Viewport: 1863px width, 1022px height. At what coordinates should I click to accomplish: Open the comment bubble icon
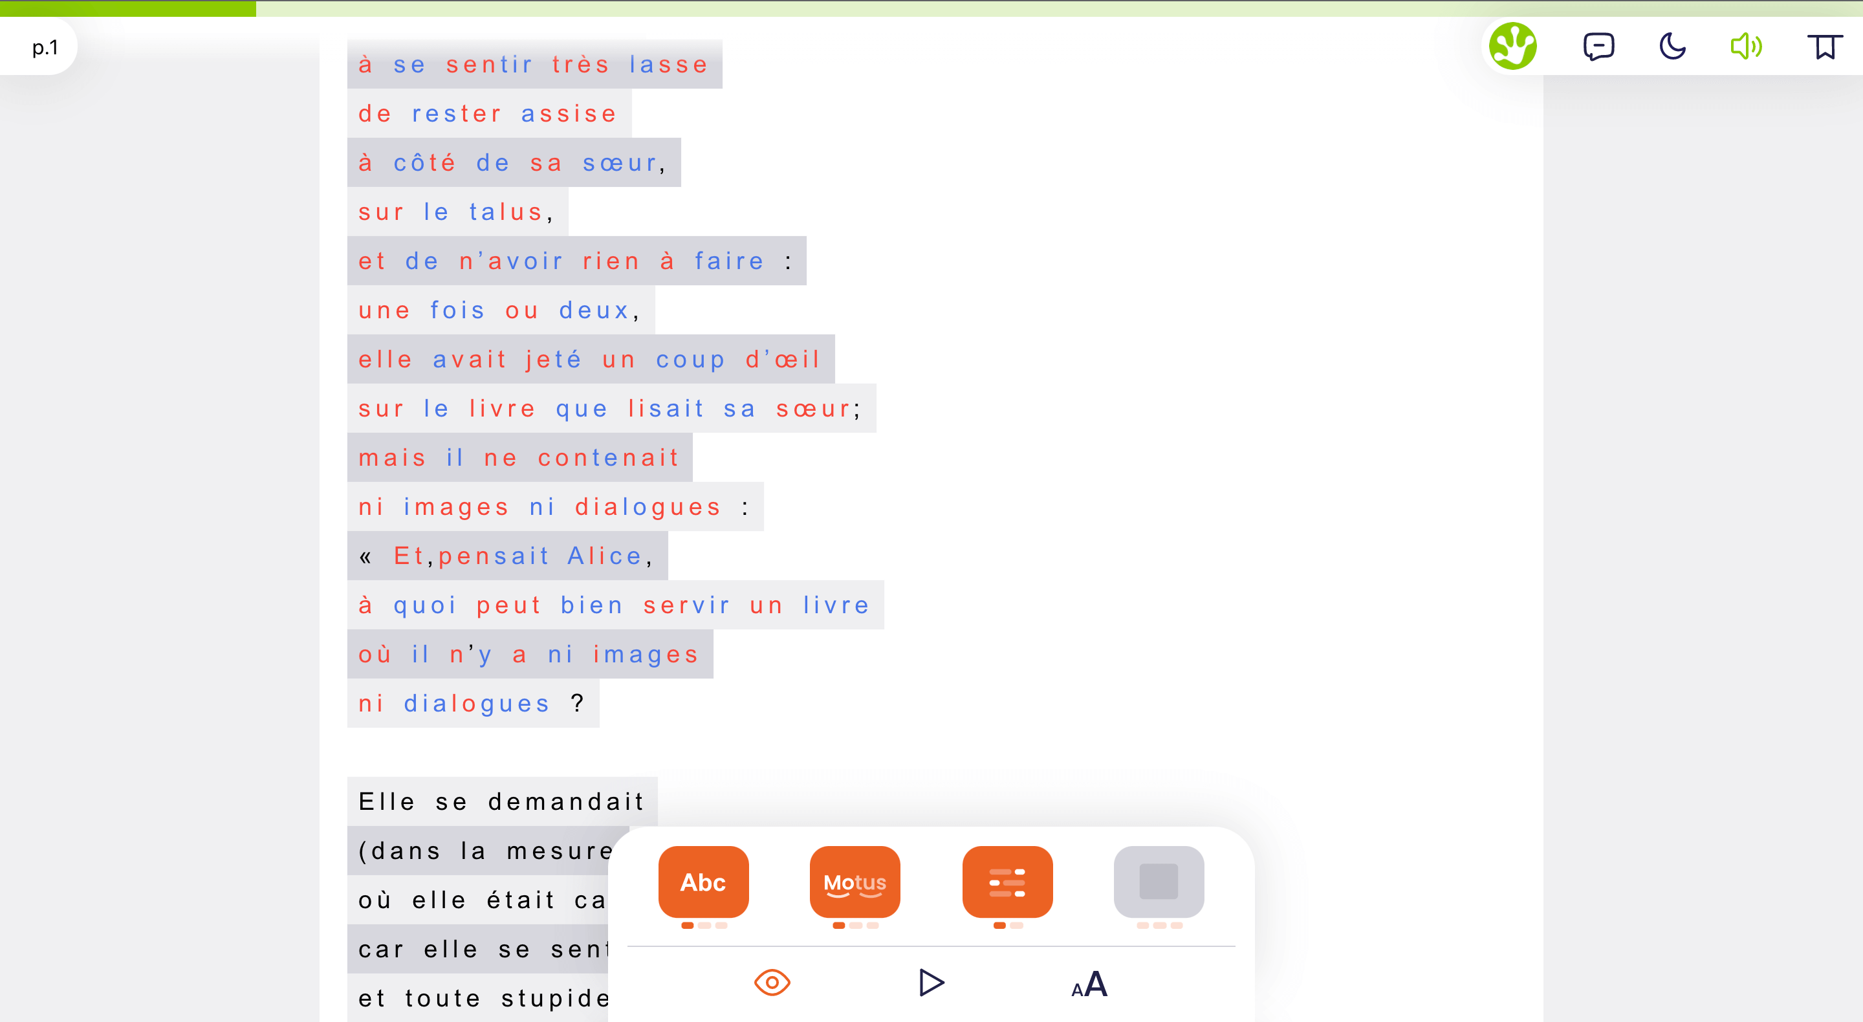[1598, 47]
